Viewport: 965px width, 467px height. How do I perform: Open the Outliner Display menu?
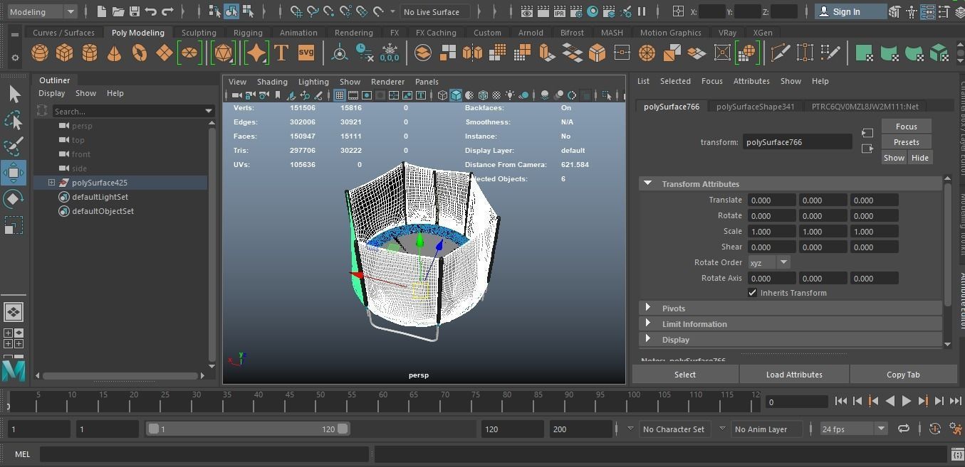point(51,93)
